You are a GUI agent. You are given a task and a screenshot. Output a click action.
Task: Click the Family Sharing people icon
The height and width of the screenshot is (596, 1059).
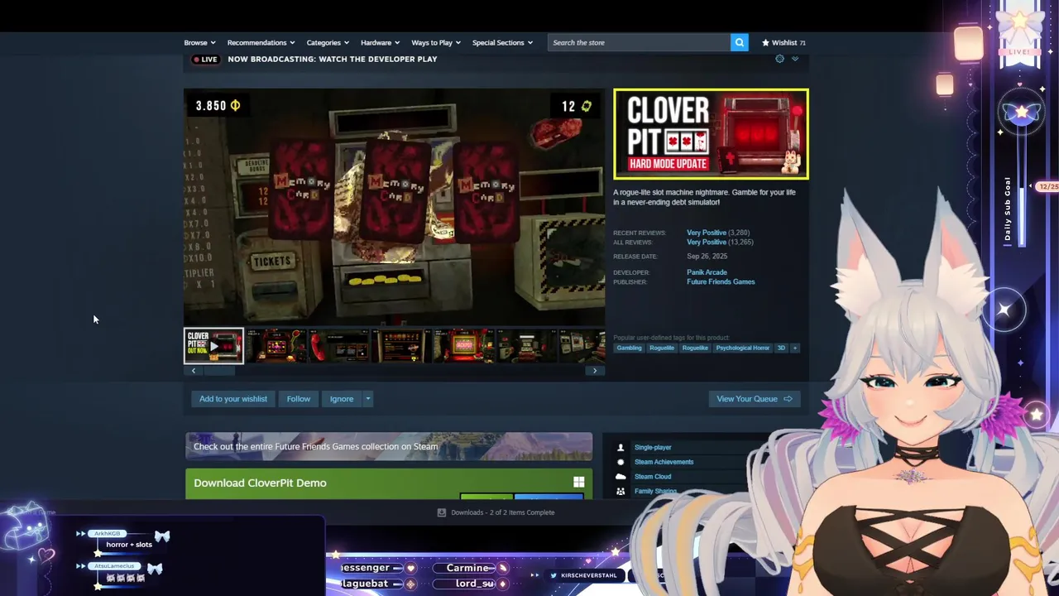pos(621,492)
